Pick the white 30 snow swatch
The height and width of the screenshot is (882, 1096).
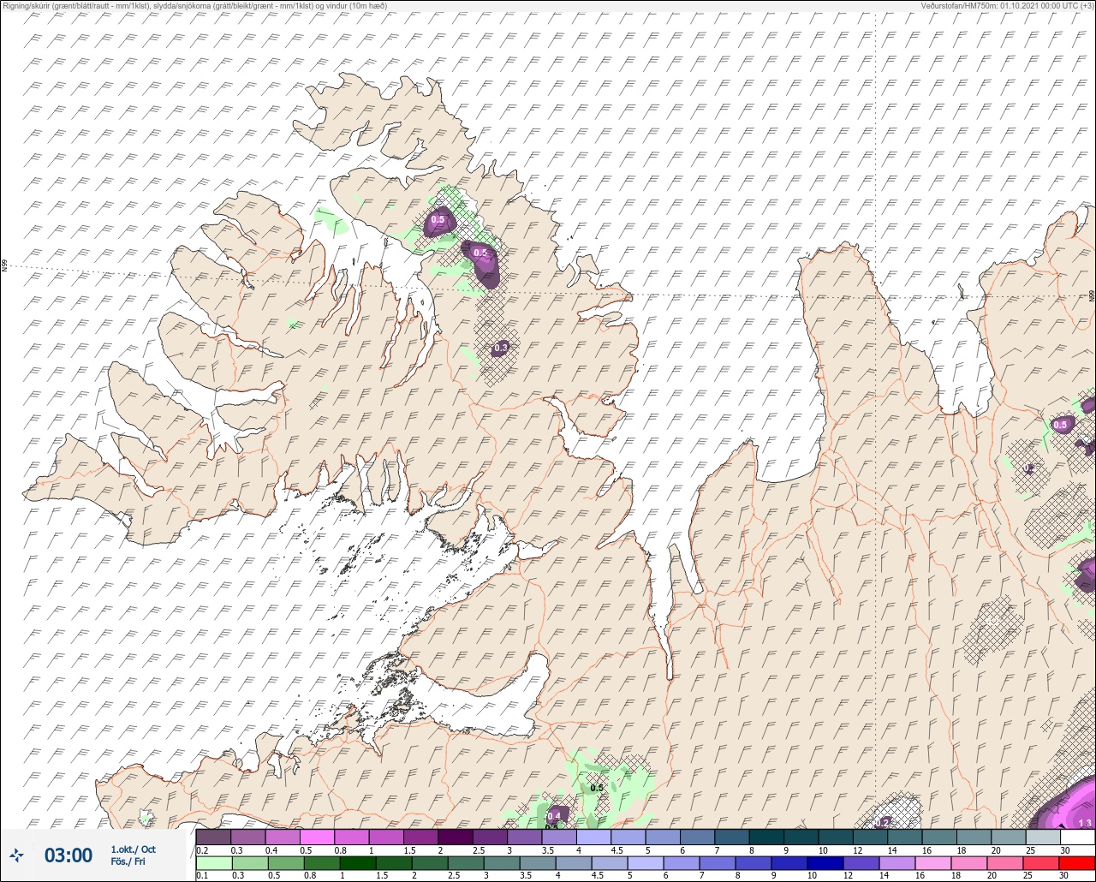(x=1076, y=837)
